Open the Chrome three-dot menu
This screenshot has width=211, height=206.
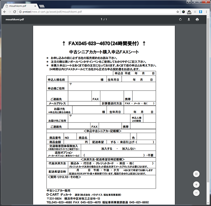206,12
